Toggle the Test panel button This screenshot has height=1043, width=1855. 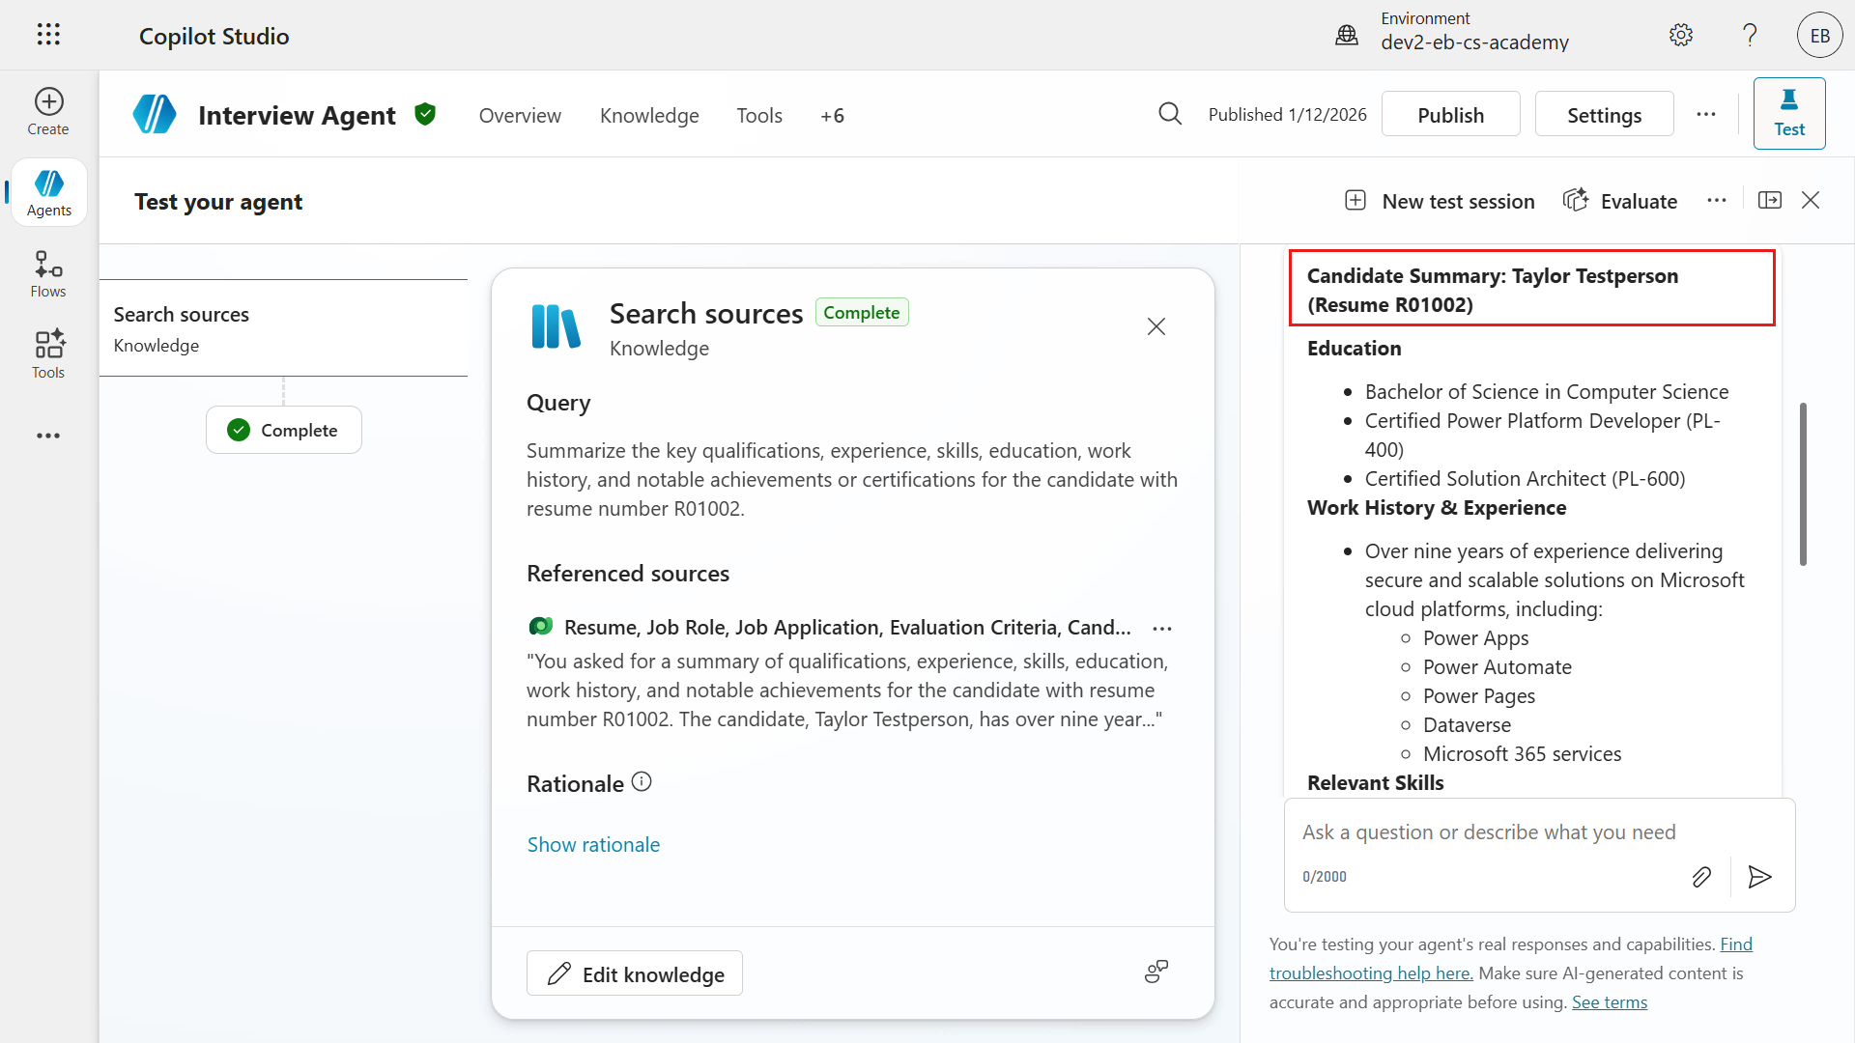pos(1788,114)
